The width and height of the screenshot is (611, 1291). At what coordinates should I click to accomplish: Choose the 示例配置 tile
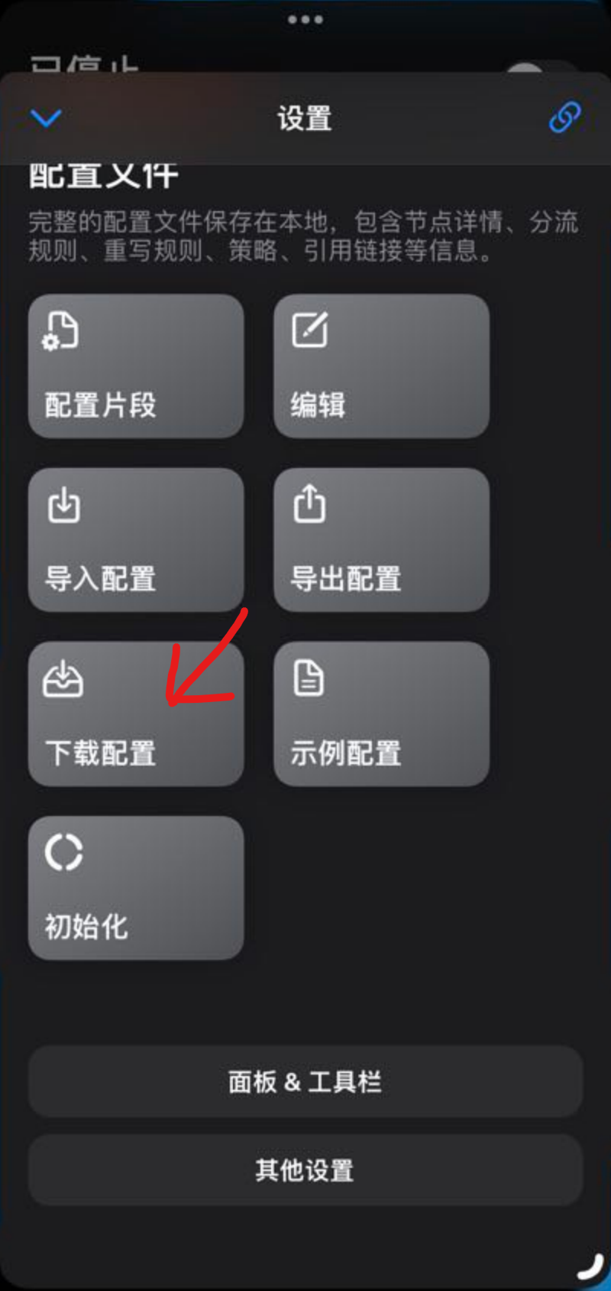(x=382, y=714)
